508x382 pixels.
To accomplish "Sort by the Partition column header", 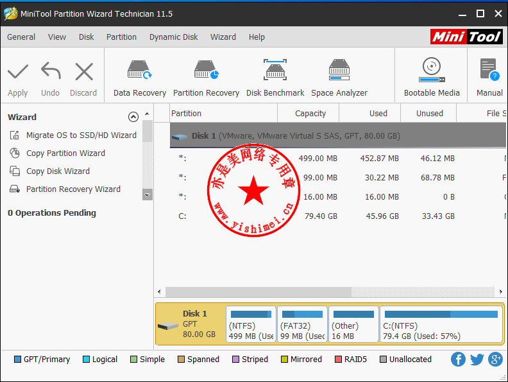I will 224,113.
